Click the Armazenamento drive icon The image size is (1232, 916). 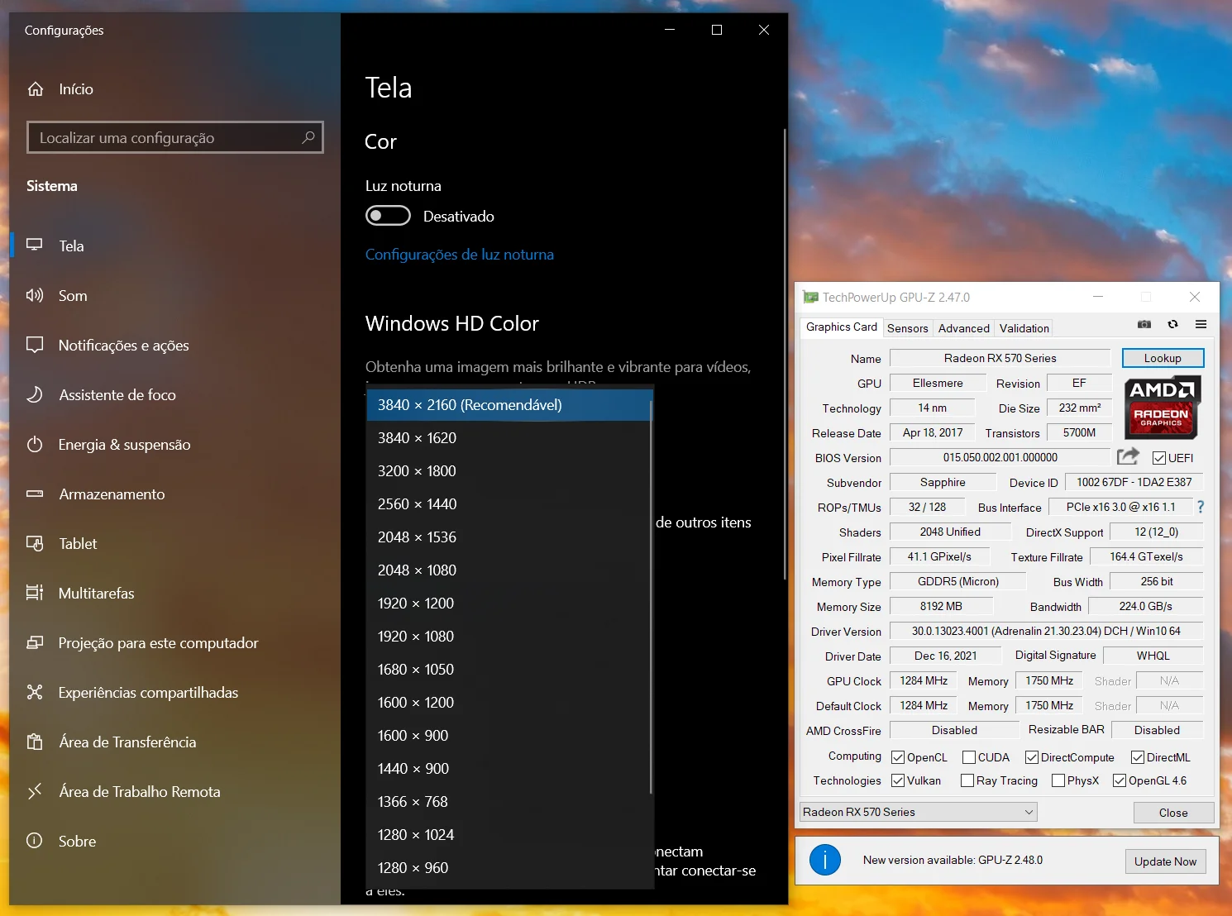[x=35, y=494]
